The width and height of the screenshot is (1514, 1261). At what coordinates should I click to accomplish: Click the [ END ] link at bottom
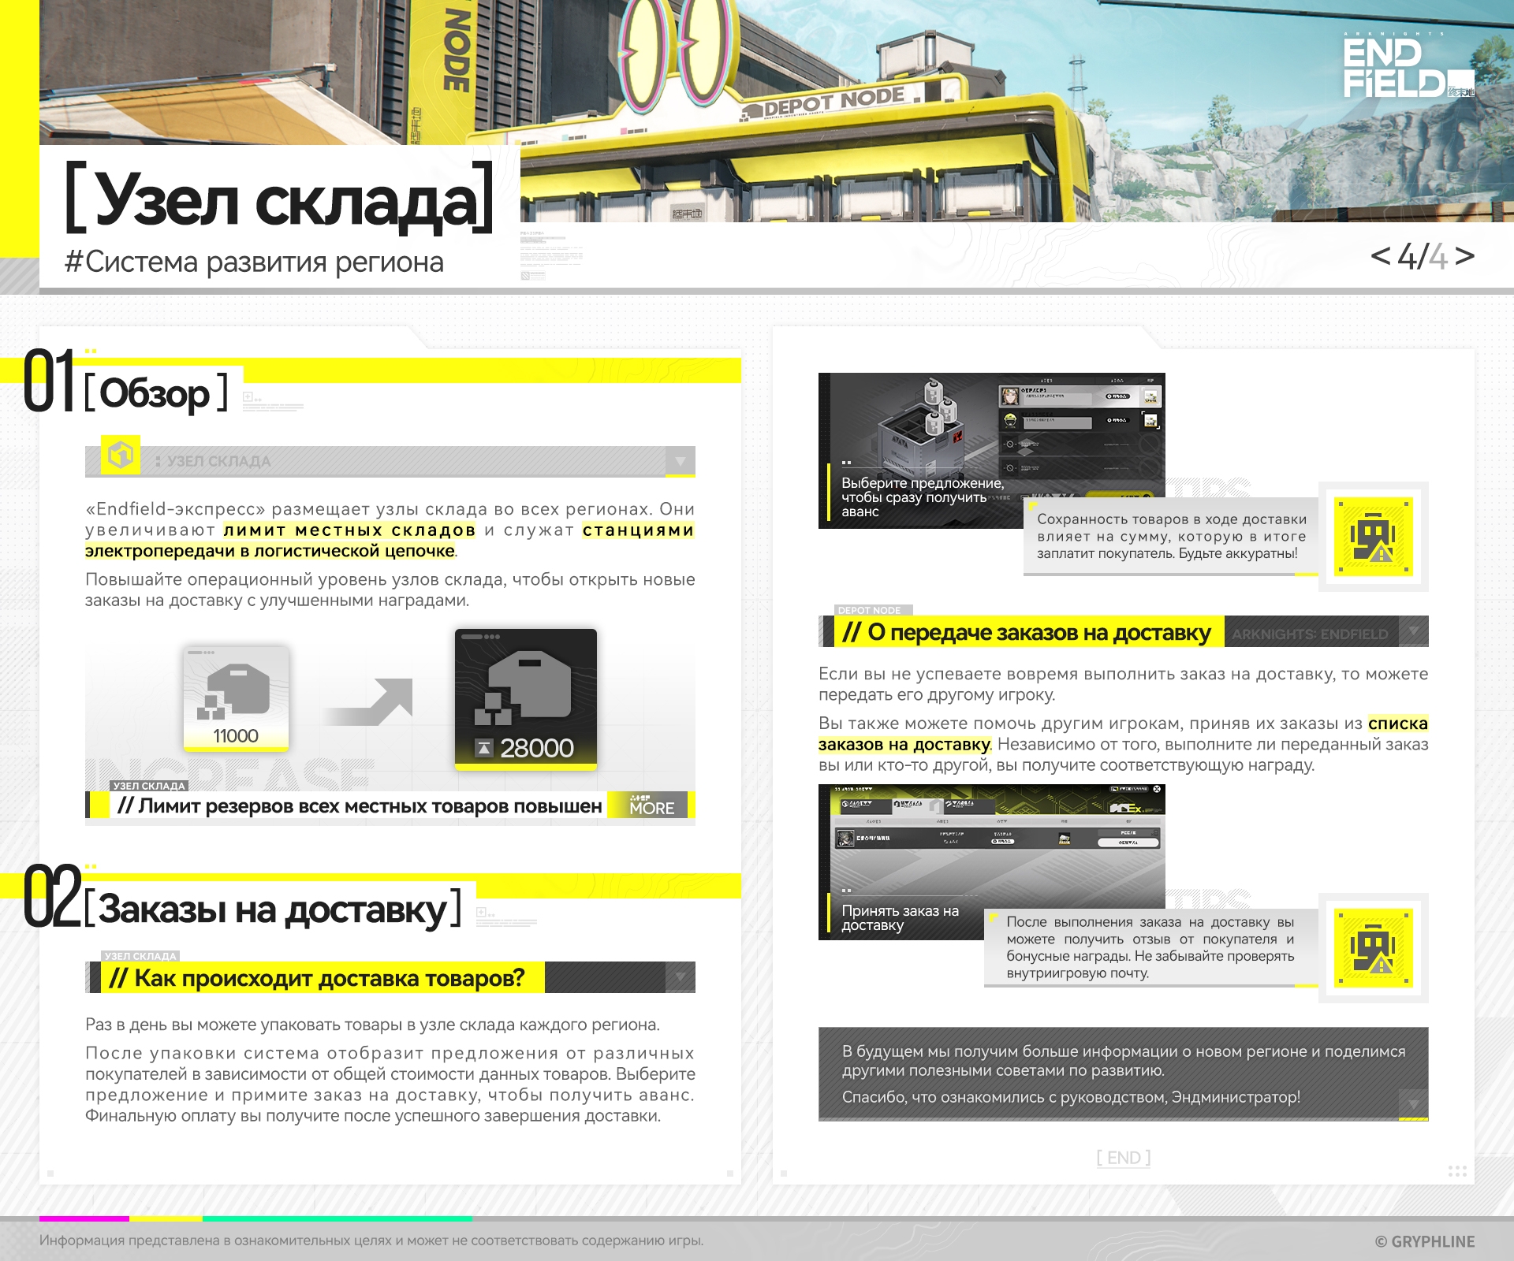click(1123, 1157)
